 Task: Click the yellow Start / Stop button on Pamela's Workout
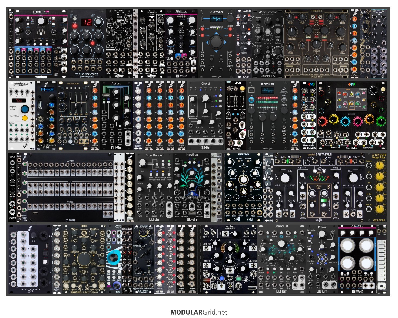(25, 118)
